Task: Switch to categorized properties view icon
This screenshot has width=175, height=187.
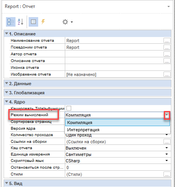Action: [x=11, y=22]
